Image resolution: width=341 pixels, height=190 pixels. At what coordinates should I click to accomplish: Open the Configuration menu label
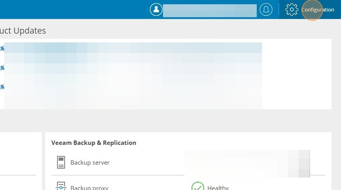click(318, 10)
